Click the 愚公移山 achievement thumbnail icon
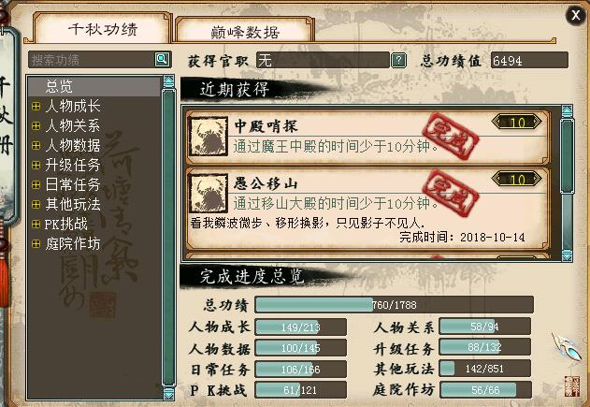 tap(209, 193)
